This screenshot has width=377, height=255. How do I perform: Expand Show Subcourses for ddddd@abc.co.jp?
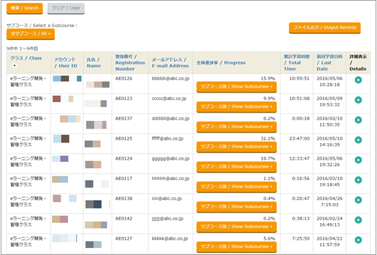[x=236, y=126]
